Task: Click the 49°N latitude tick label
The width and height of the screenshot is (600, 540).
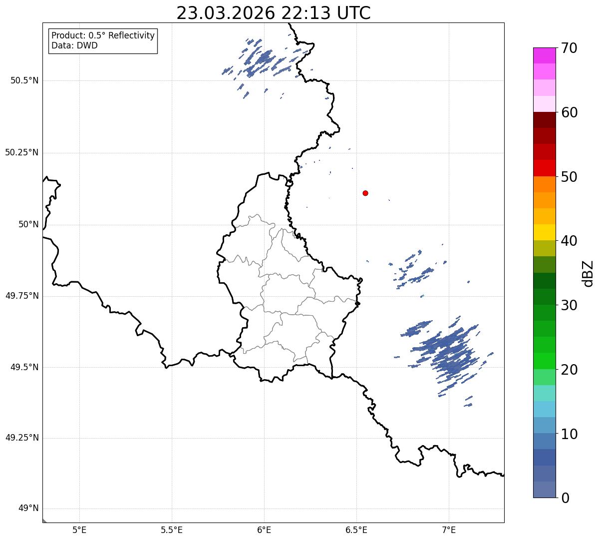Action: pos(28,509)
